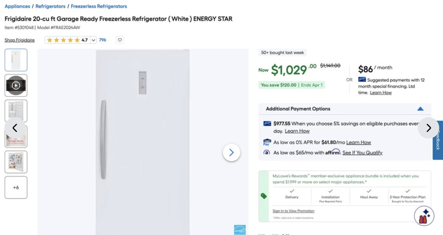Select the Affirm circle icon
This screenshot has width=443, height=235.
click(x=267, y=152)
